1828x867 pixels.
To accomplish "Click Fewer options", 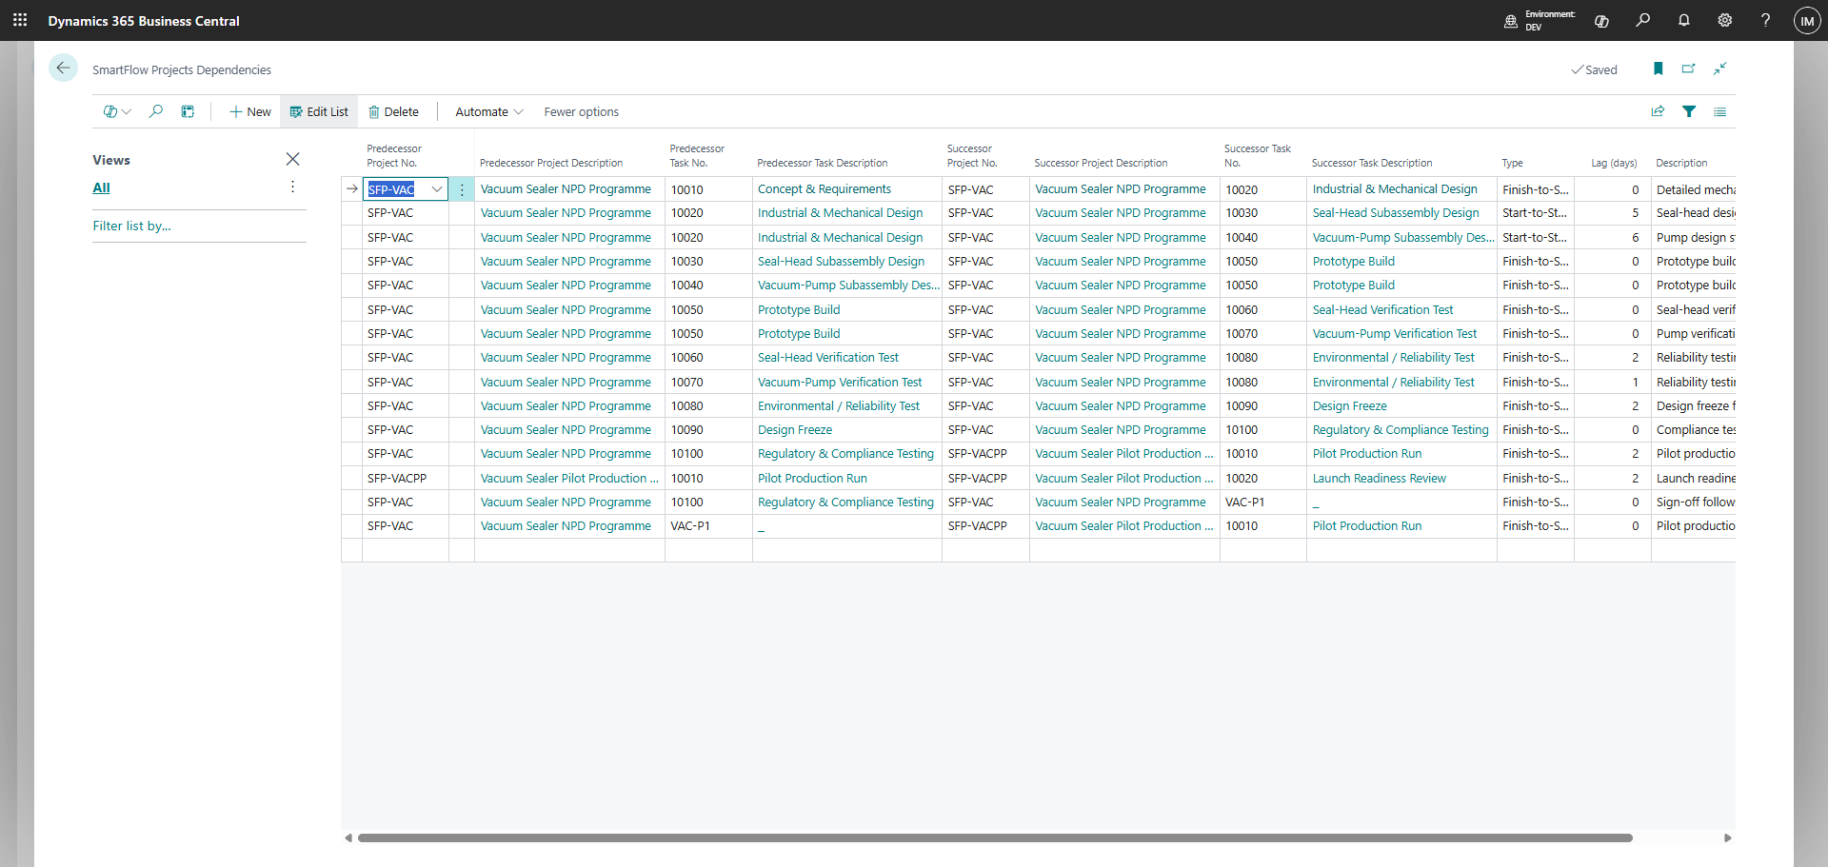I will (581, 111).
